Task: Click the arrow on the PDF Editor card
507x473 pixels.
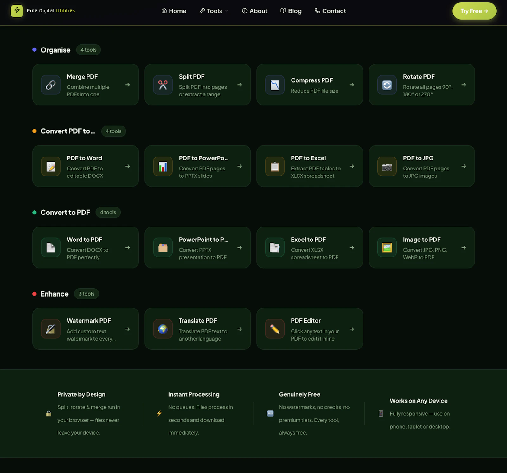Action: pos(352,329)
